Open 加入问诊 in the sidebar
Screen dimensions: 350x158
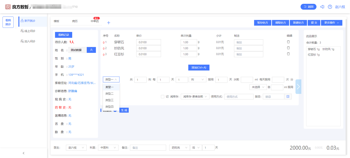pos(28,41)
